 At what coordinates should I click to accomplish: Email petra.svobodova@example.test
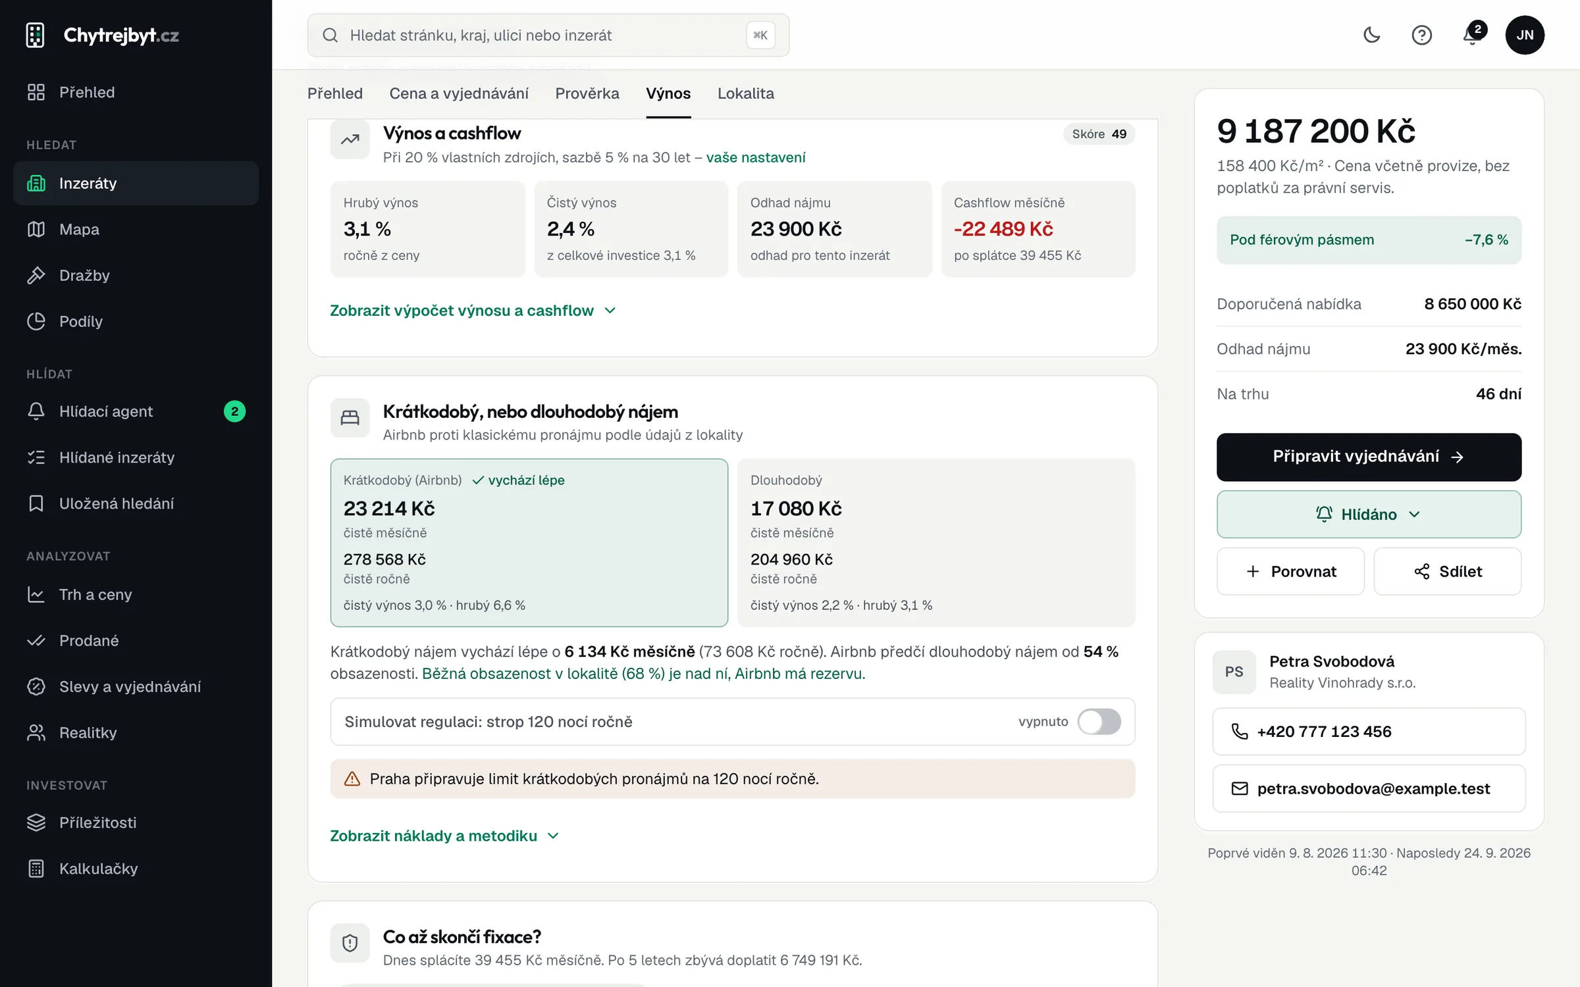(x=1368, y=788)
